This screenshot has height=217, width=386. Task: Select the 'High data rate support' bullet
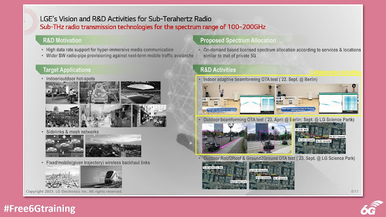coord(110,49)
